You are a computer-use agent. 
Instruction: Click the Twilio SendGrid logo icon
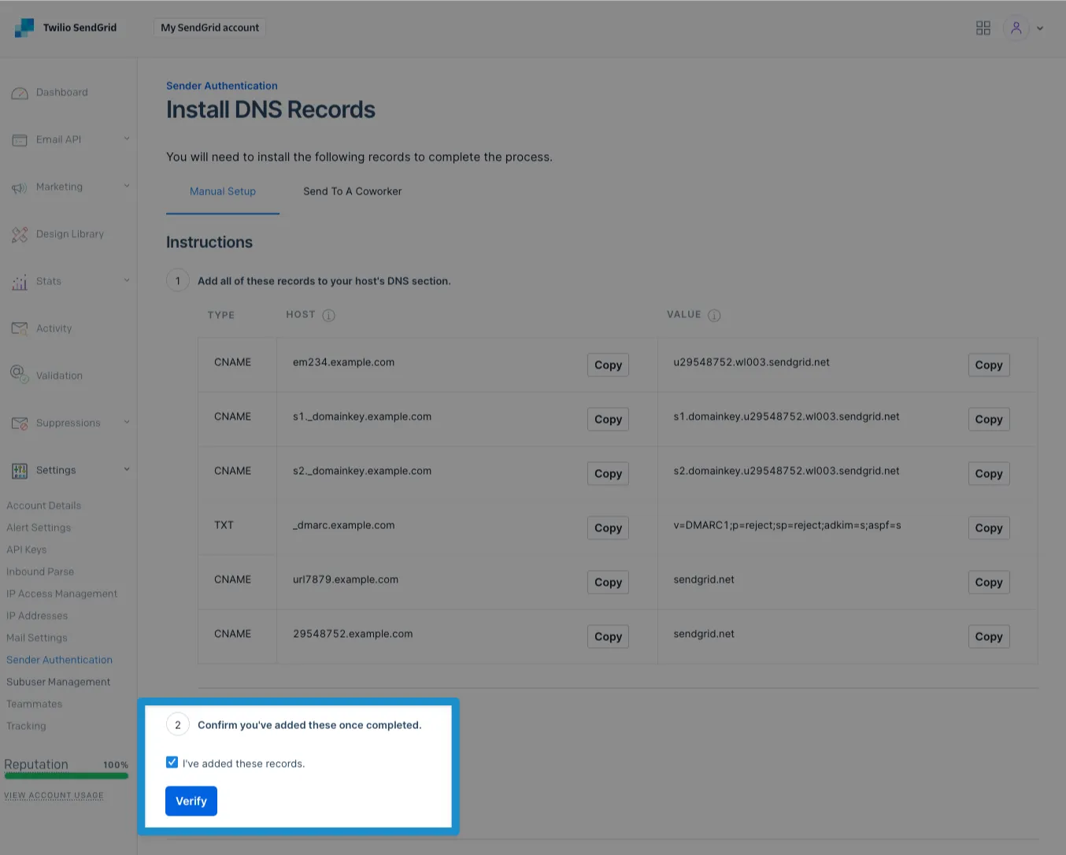point(24,28)
